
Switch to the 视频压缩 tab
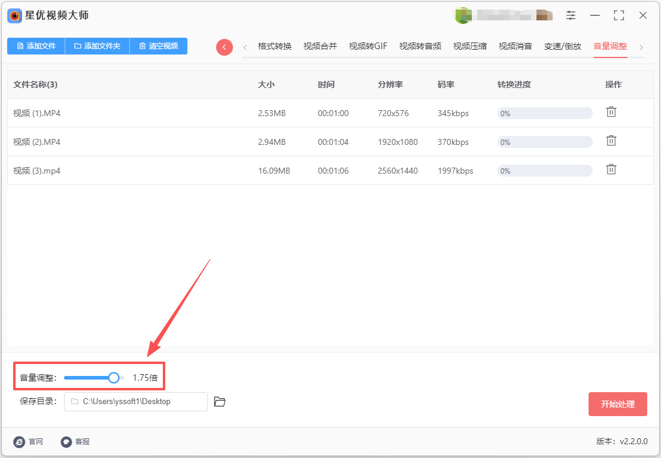tap(470, 46)
